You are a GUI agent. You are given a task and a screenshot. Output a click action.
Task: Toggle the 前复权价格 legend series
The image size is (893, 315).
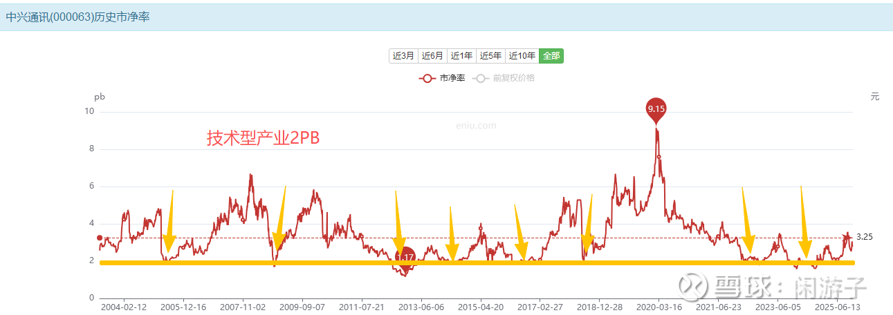click(504, 78)
